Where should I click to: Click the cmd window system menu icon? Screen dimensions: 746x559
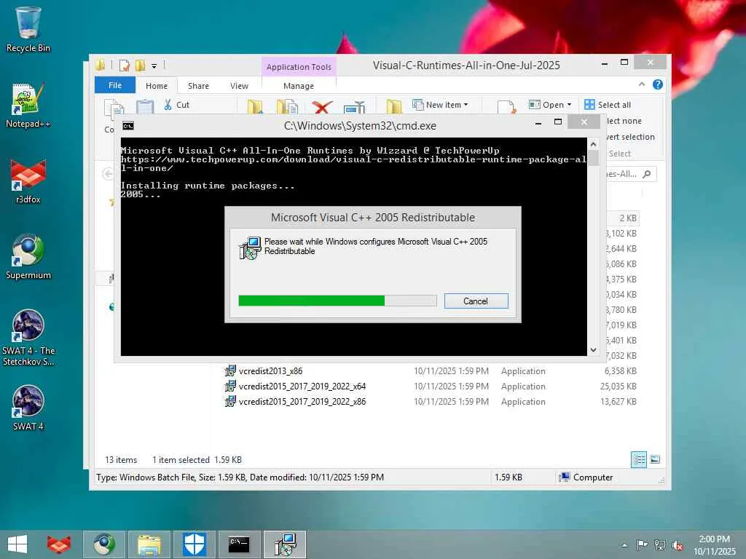[128, 125]
